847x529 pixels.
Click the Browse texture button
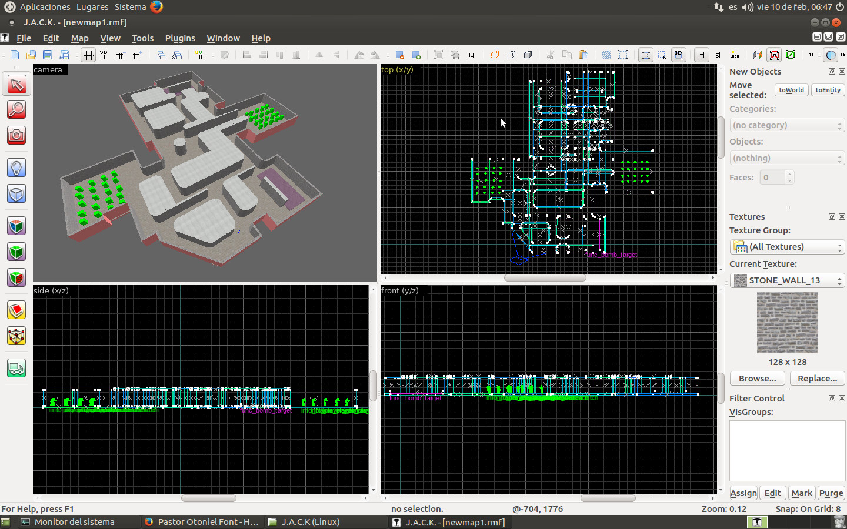757,379
